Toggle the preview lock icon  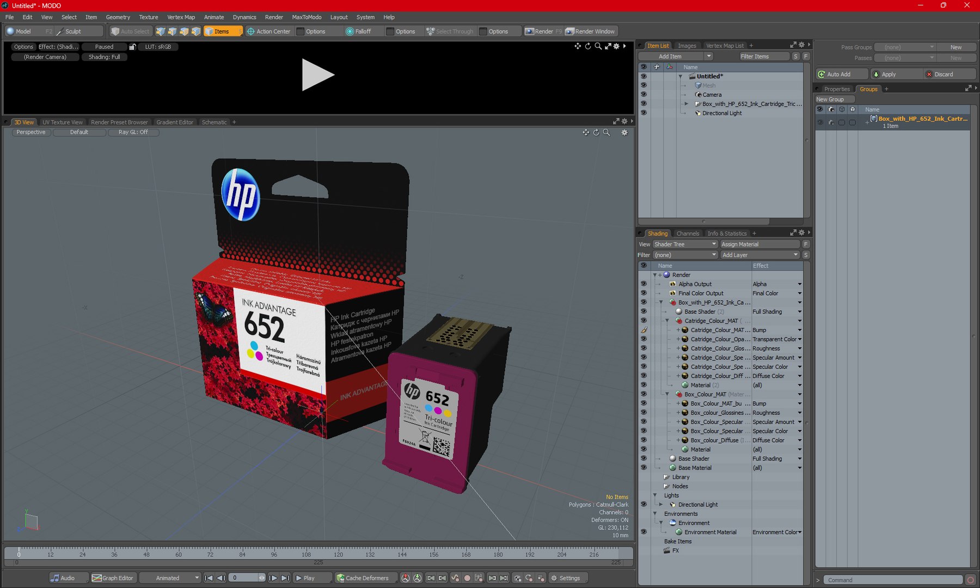click(x=132, y=47)
